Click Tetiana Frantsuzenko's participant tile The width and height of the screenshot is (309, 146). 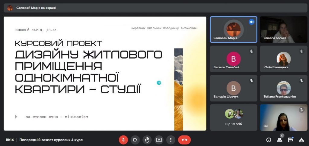click(x=284, y=88)
